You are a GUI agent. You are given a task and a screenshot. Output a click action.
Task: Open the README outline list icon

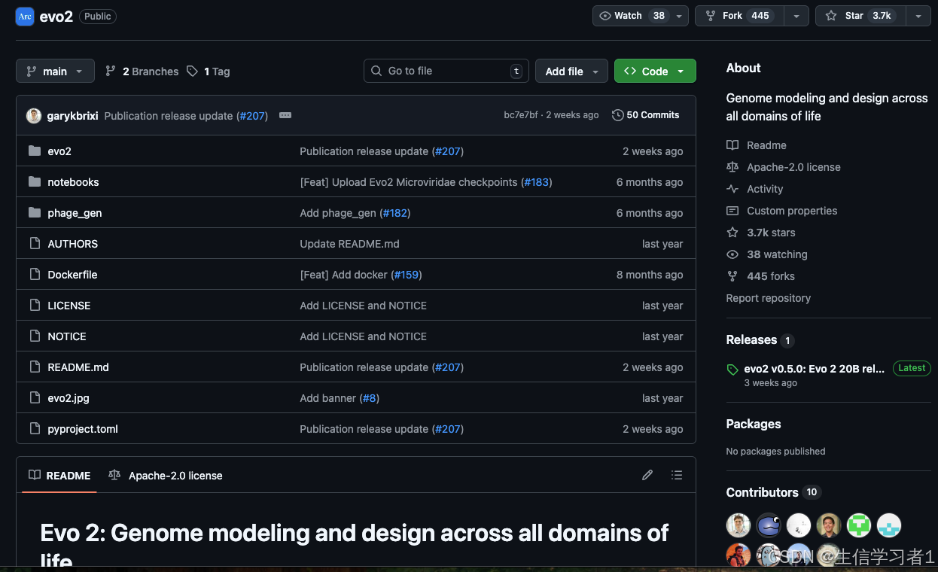[677, 475]
